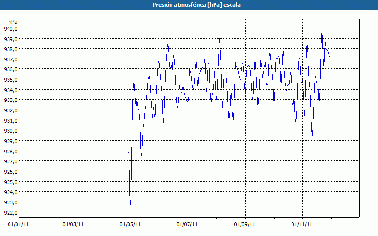Click the 01/09/11 date label

(245, 225)
